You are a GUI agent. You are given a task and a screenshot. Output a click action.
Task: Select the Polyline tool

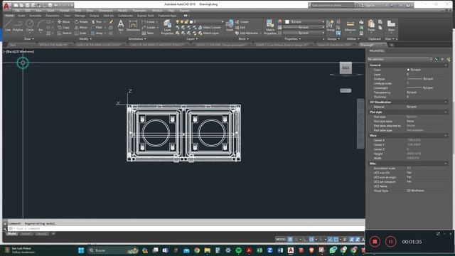(18, 26)
